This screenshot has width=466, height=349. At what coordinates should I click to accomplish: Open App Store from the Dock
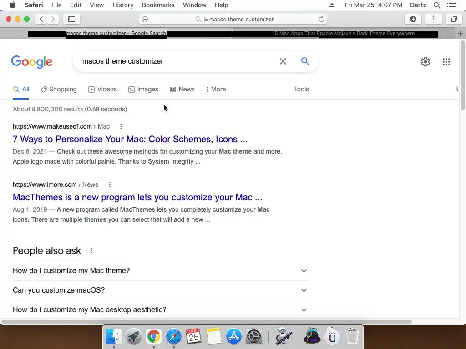pyautogui.click(x=233, y=336)
